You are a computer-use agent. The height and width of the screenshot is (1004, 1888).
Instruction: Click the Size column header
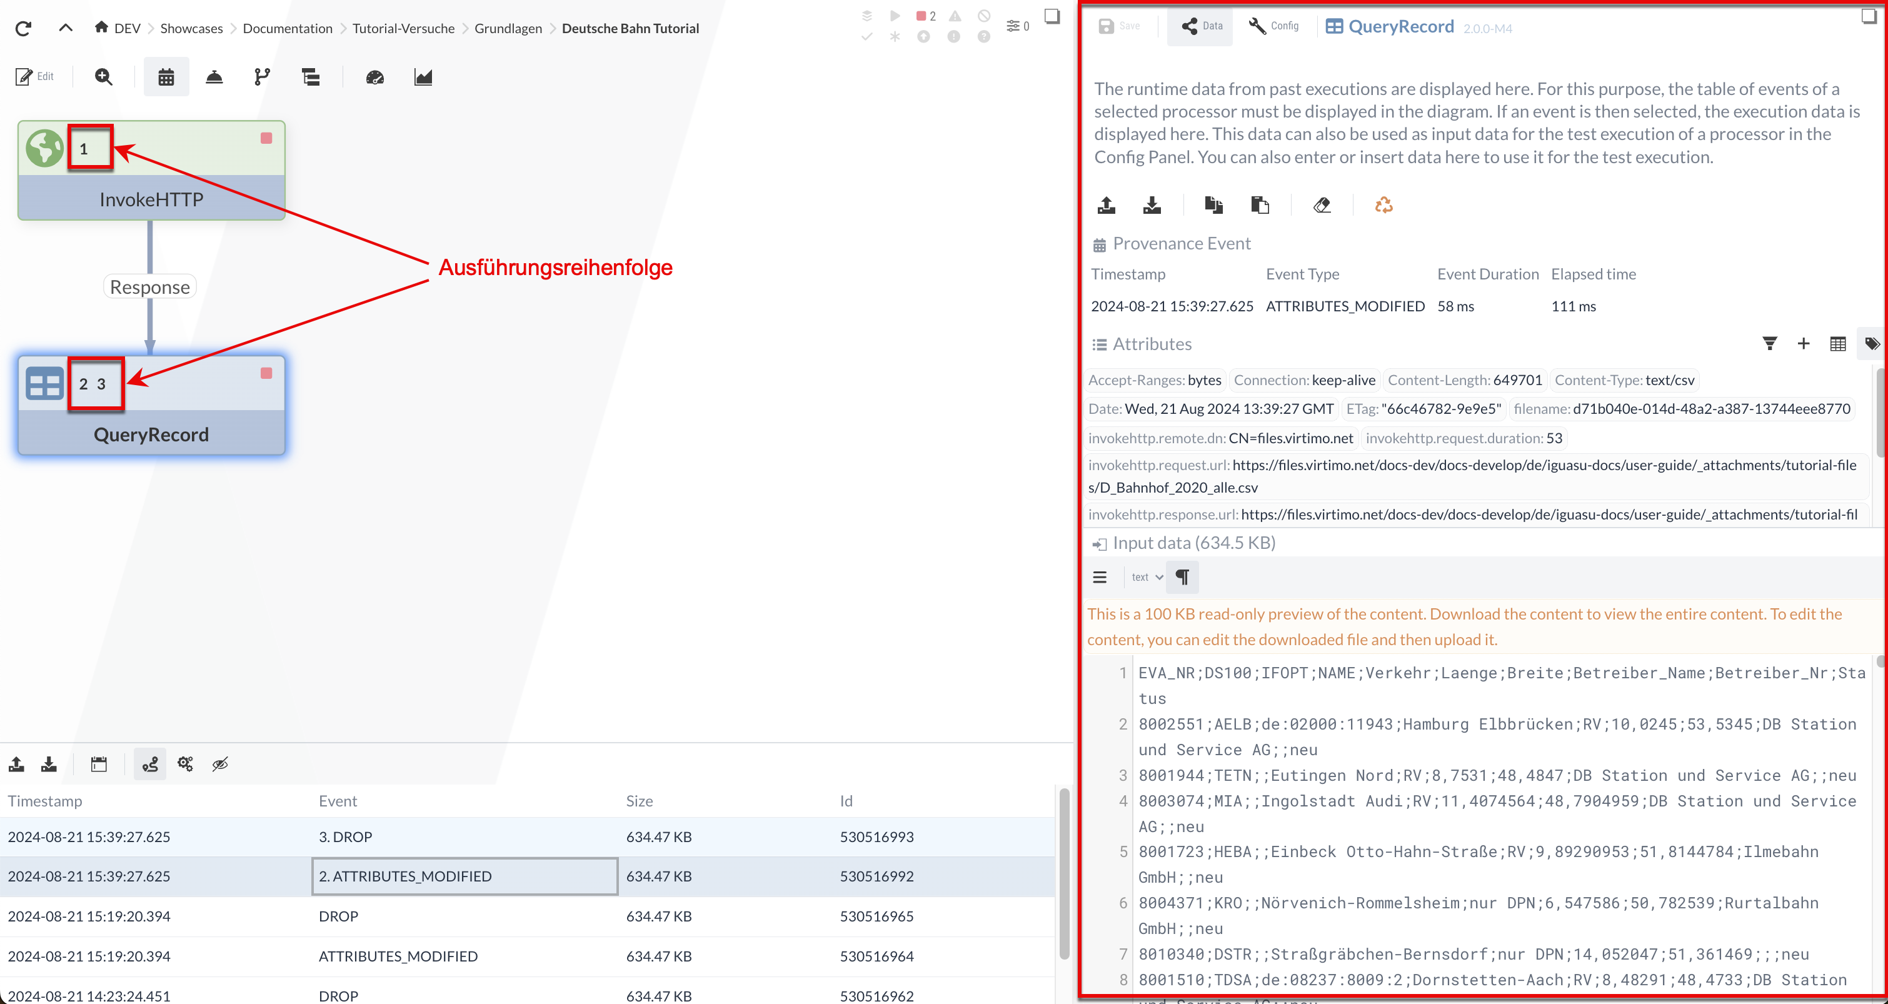639,801
